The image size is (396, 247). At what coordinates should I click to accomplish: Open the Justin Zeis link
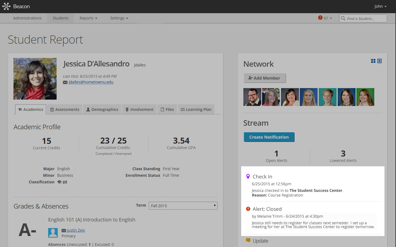click(x=76, y=230)
